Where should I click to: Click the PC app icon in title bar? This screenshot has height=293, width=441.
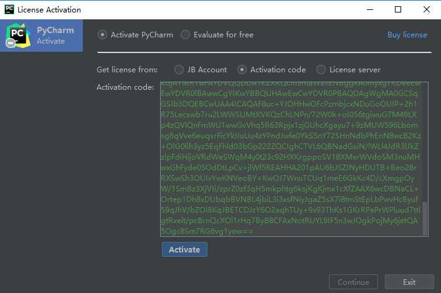[x=9, y=9]
